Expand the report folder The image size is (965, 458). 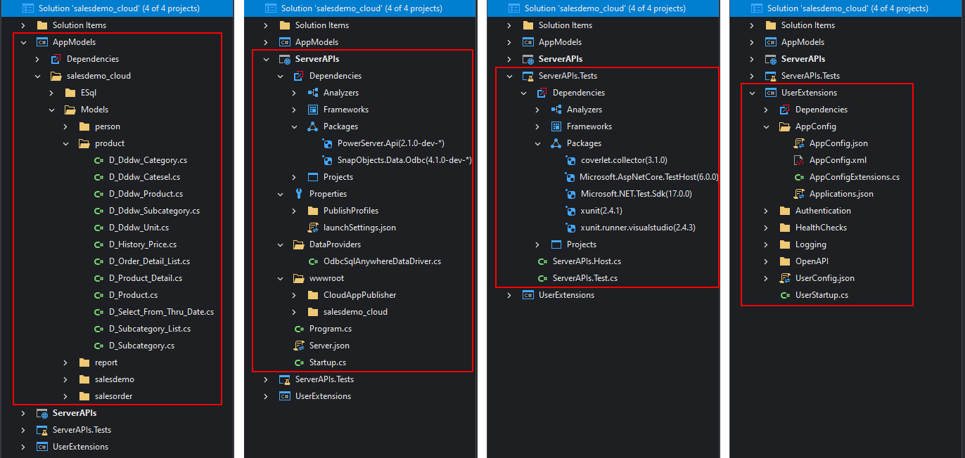(65, 362)
